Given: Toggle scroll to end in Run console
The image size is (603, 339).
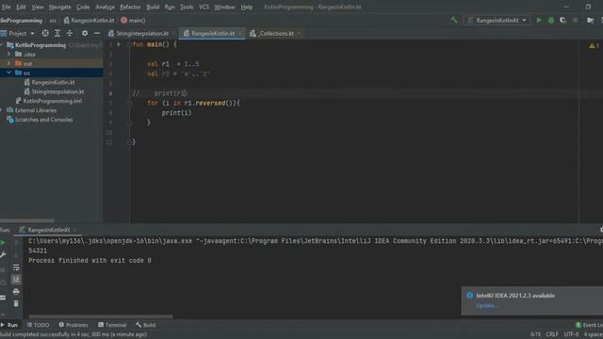Looking at the screenshot, I should 16,279.
